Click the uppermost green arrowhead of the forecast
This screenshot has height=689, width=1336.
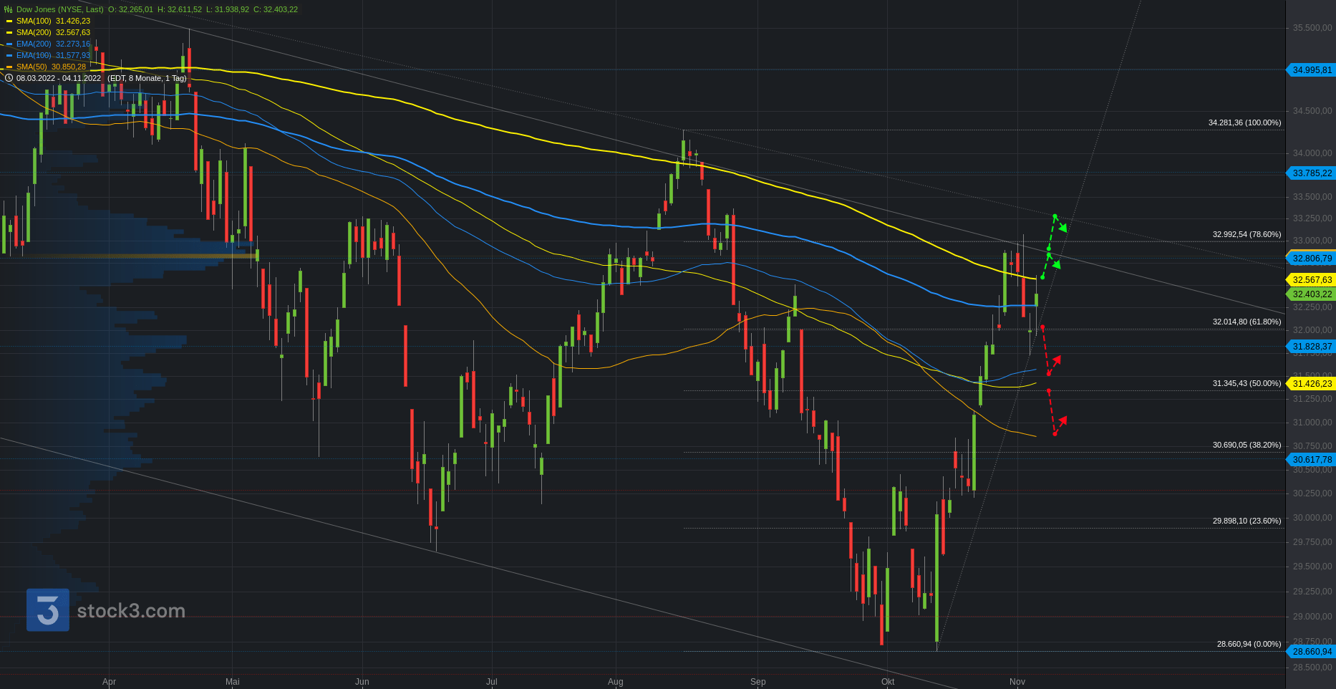click(1064, 228)
